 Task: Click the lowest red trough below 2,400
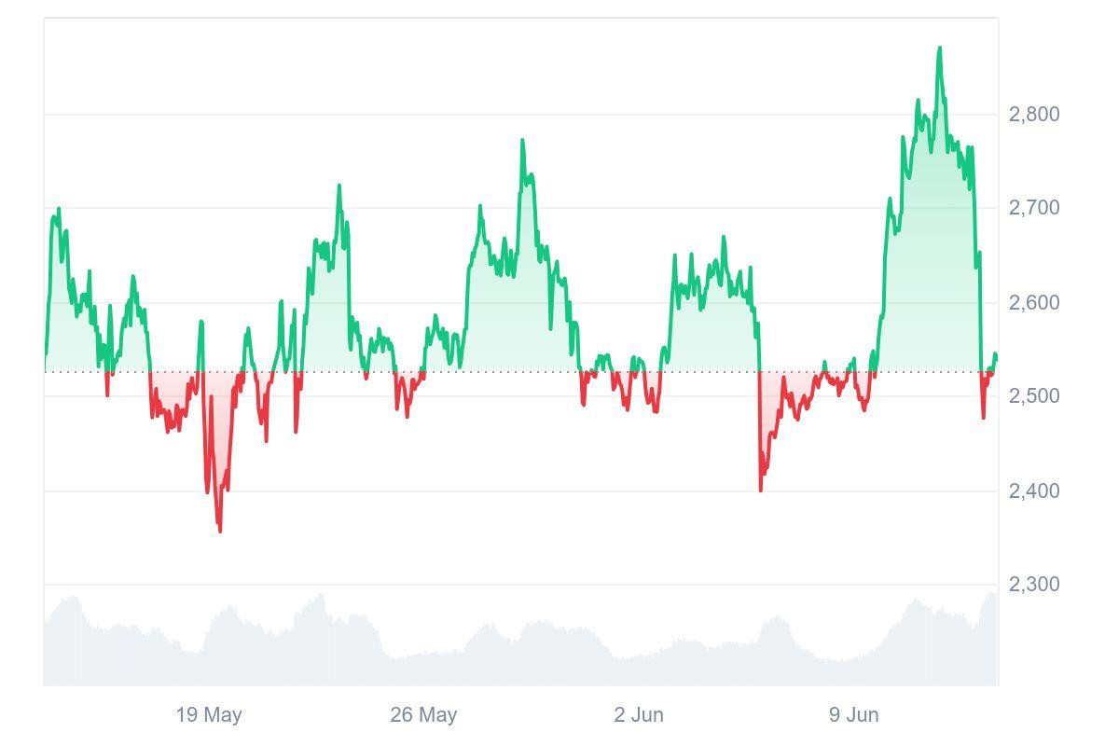click(220, 531)
